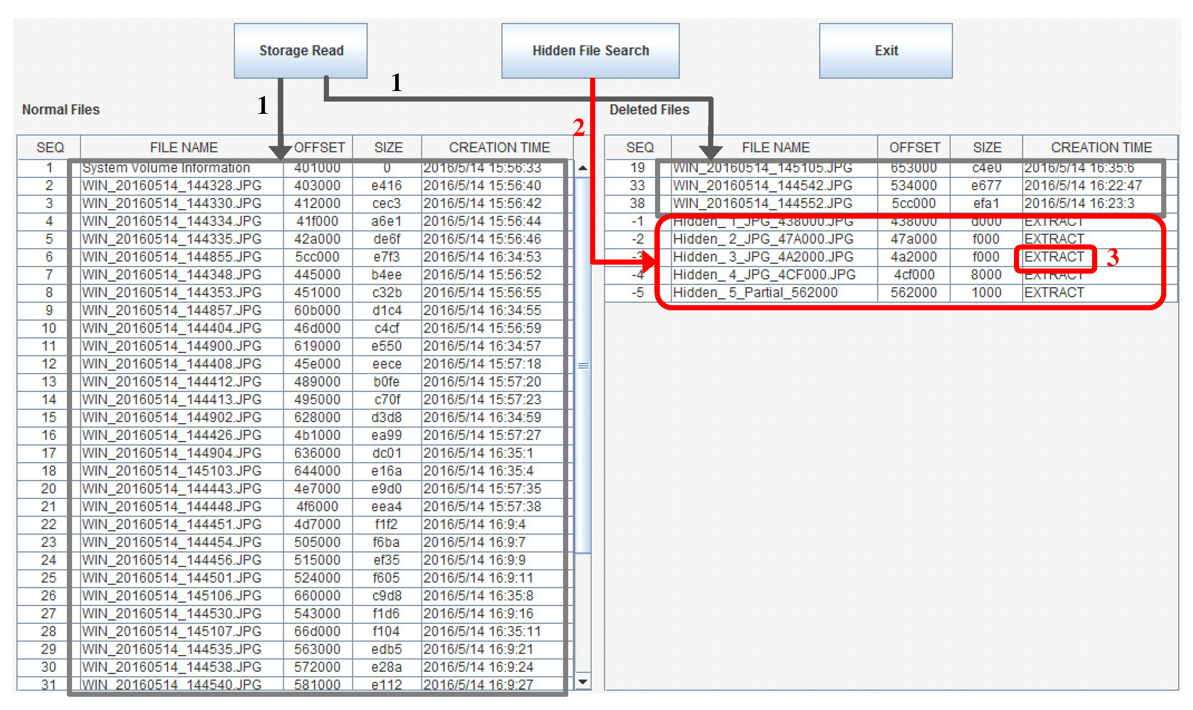The height and width of the screenshot is (710, 1193).
Task: Select System Volume Information row
Action: point(166,168)
